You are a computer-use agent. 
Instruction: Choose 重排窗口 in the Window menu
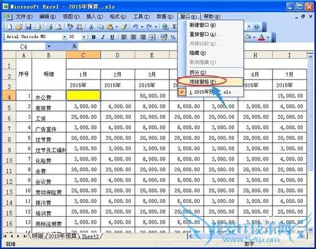[x=210, y=34]
